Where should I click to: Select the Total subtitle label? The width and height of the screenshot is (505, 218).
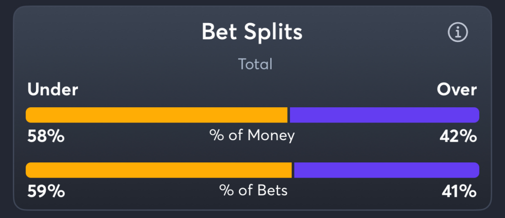pos(255,64)
